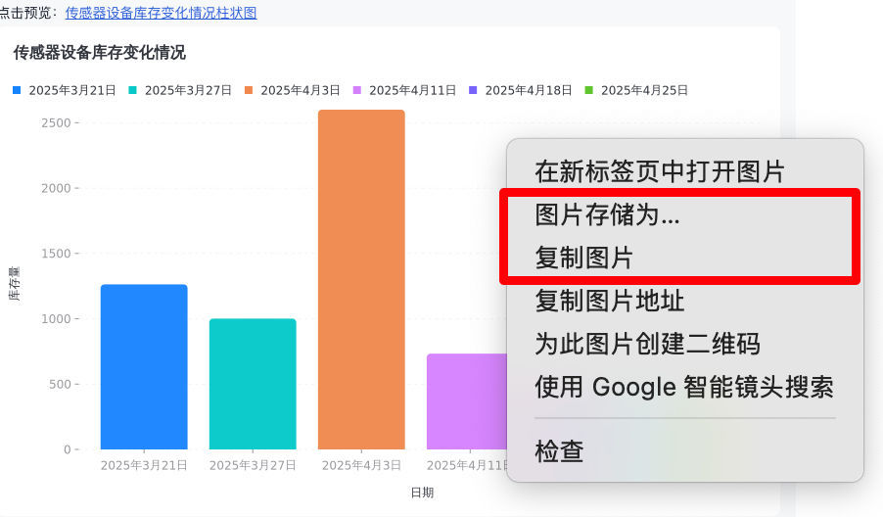Toggle the teal 2025年3月27日 legend swatch
883x517 pixels.
[x=133, y=90]
